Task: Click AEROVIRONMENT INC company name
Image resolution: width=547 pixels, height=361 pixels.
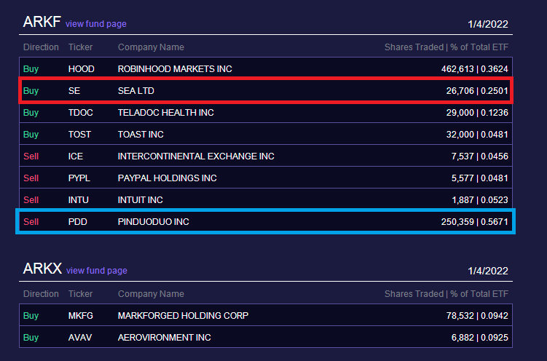Action: (x=165, y=338)
